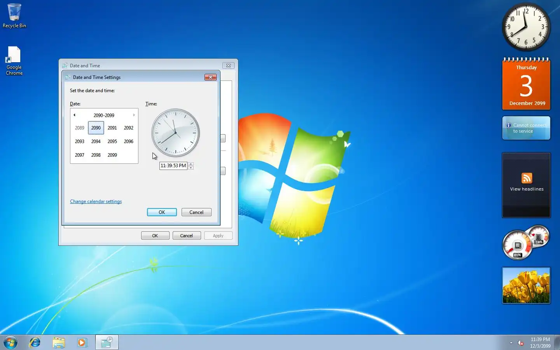560x350 pixels.
Task: Select year 2095 in the calendar
Action: click(112, 141)
